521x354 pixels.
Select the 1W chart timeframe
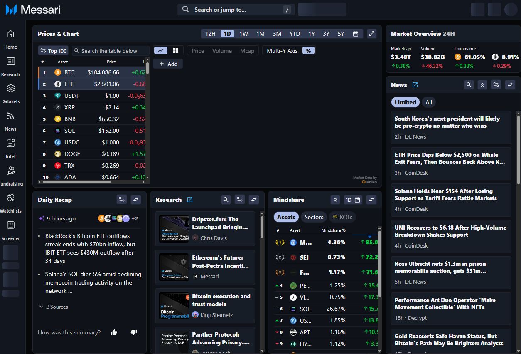click(x=243, y=34)
